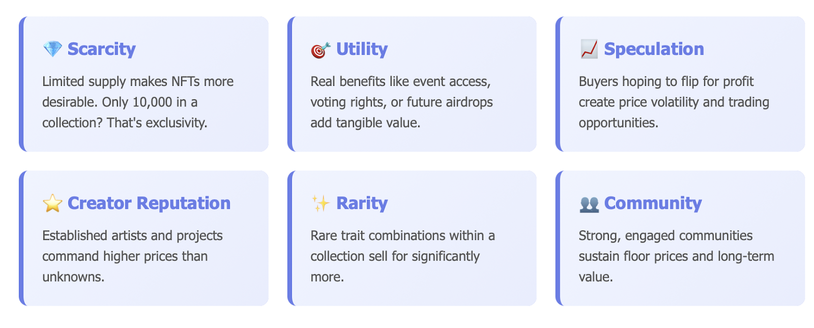814x328 pixels.
Task: Click the dartboard target icon beside Utility
Action: tap(321, 50)
